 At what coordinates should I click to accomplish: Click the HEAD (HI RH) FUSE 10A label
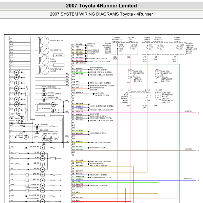pyautogui.click(x=121, y=48)
